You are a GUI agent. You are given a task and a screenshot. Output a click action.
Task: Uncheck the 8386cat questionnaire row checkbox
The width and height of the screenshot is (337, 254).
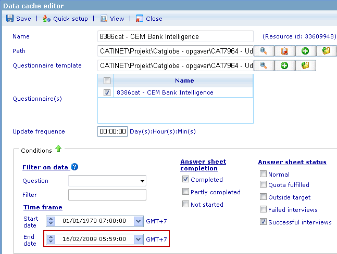107,92
